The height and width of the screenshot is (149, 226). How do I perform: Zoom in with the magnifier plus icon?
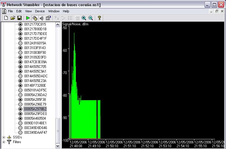click(x=84, y=18)
